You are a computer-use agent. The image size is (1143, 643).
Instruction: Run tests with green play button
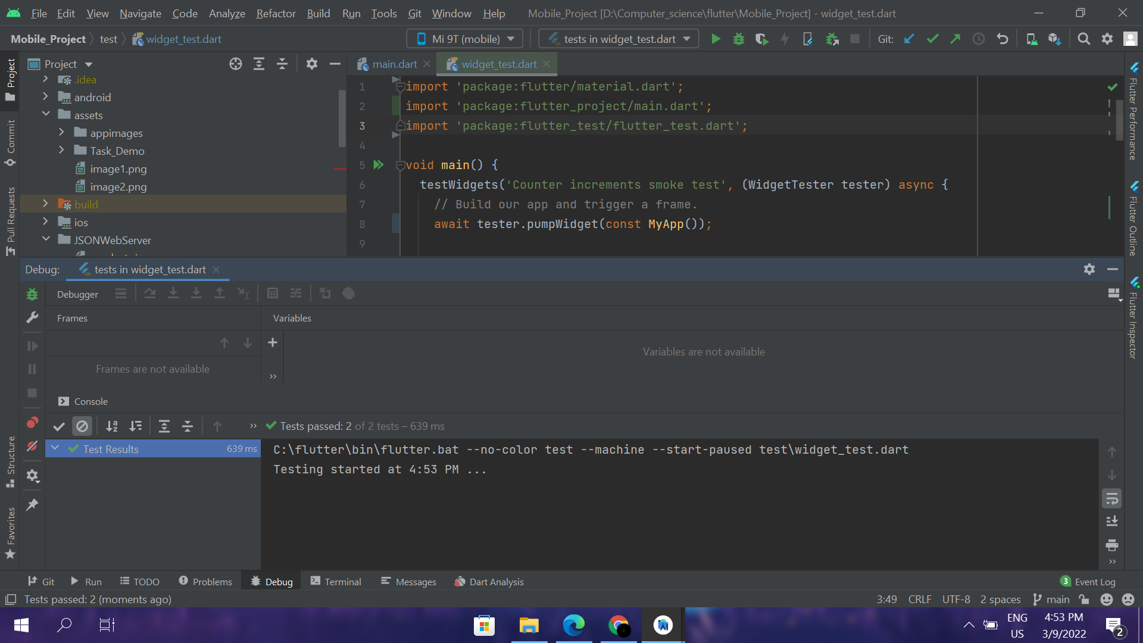(x=716, y=39)
